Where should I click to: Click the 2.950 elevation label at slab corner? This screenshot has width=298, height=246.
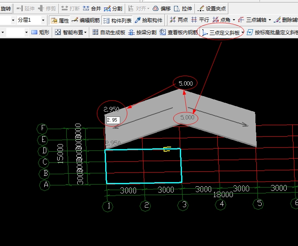[111, 109]
